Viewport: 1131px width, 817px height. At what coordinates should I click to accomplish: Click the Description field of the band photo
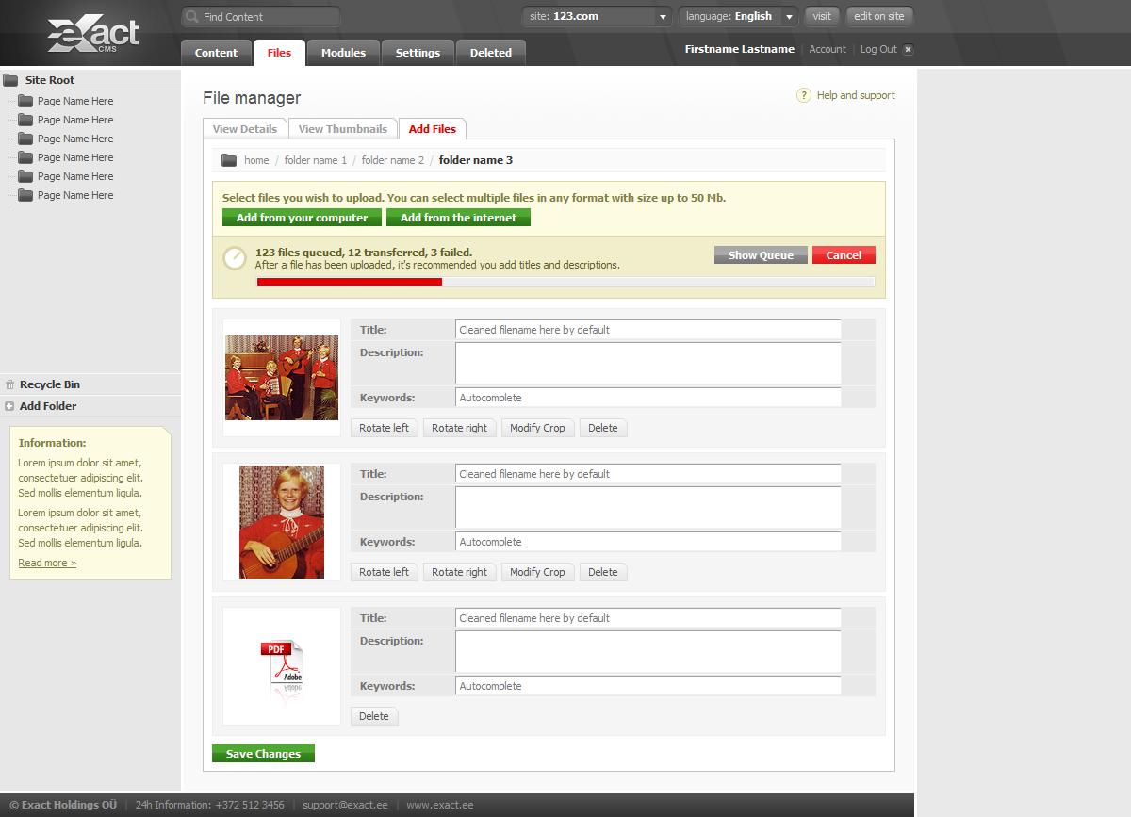point(648,363)
